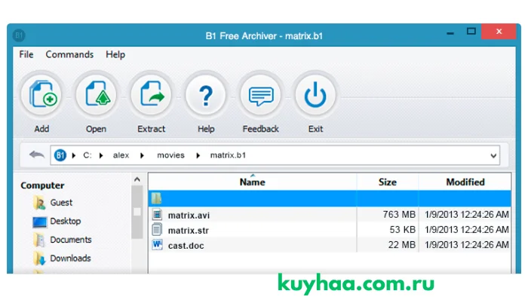This screenshot has width=528, height=297.
Task: Select the matrix.avi video file icon
Action: click(157, 215)
